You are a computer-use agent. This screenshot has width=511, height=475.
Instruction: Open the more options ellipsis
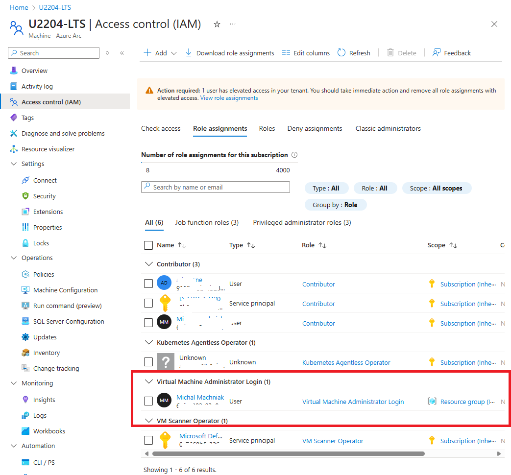pyautogui.click(x=232, y=24)
